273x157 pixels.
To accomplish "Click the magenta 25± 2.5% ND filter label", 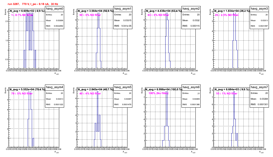I will pos(227,15).
